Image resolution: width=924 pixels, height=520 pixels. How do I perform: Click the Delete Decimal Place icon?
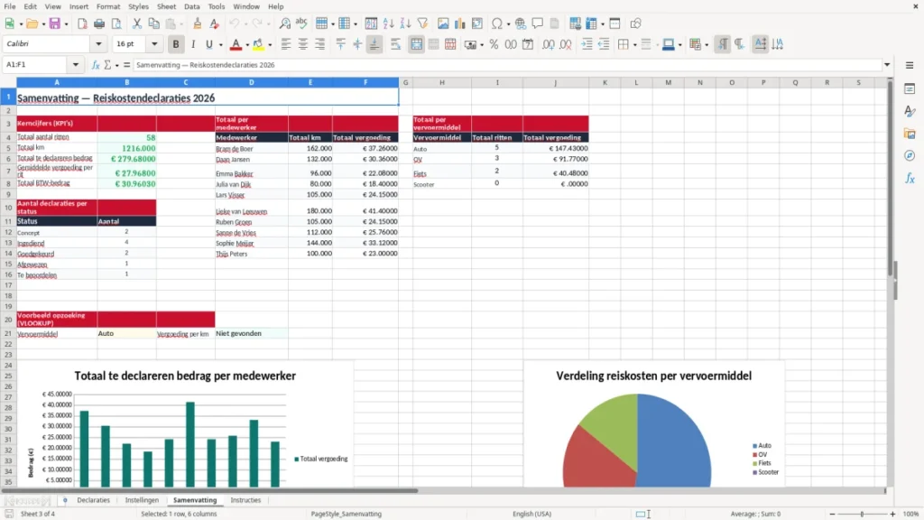tap(566, 44)
